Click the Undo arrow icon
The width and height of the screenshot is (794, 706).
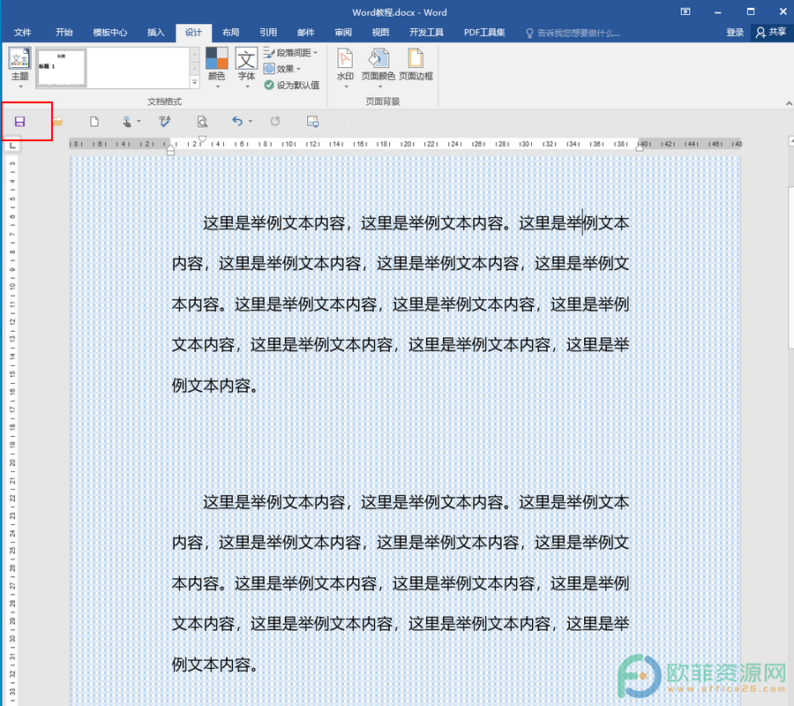pyautogui.click(x=237, y=121)
